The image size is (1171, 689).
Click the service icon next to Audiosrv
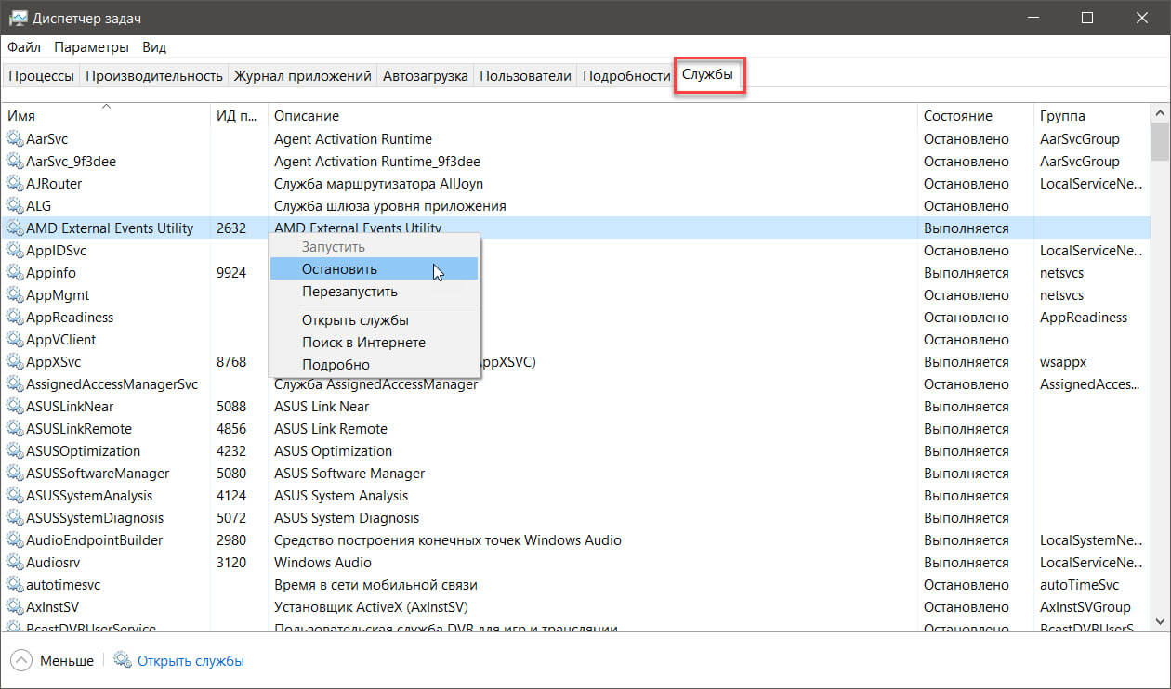pos(15,563)
